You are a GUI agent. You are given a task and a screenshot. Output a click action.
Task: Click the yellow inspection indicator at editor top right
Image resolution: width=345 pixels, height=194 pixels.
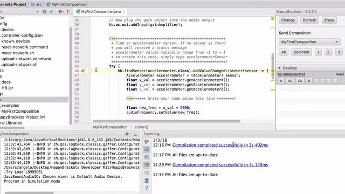[273, 19]
